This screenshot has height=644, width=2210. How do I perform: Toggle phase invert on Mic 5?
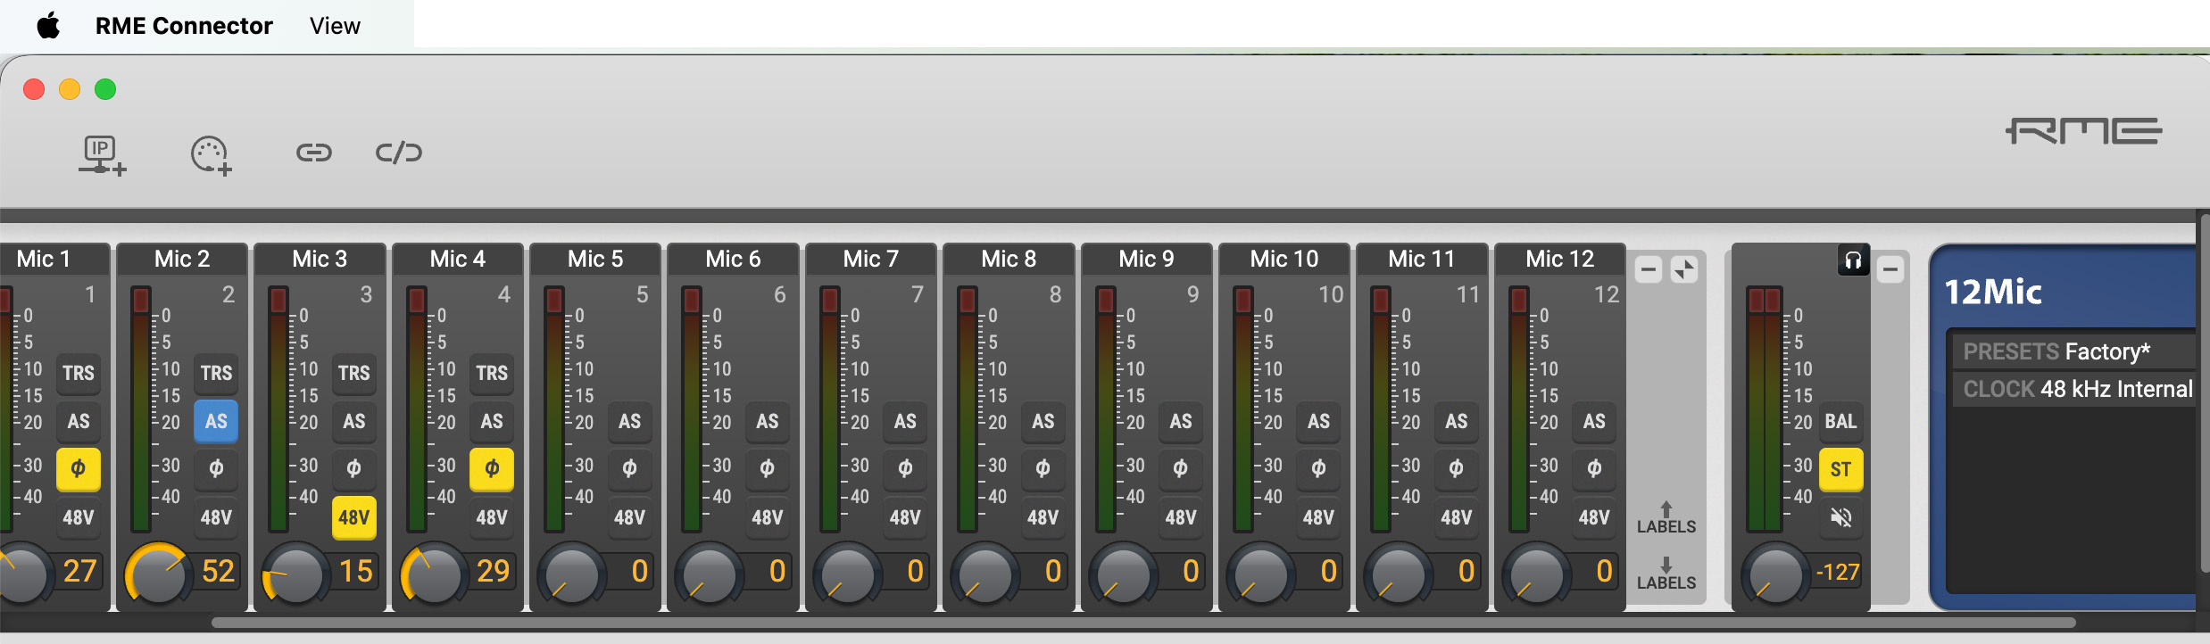629,468
